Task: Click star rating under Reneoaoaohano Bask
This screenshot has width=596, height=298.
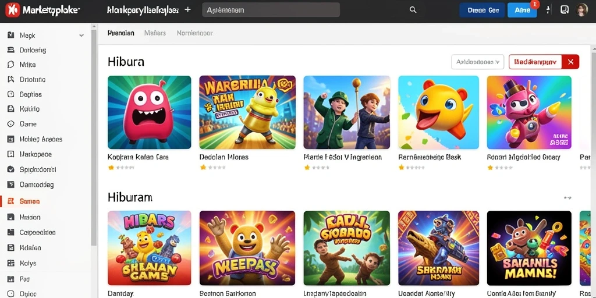Action: pos(411,167)
